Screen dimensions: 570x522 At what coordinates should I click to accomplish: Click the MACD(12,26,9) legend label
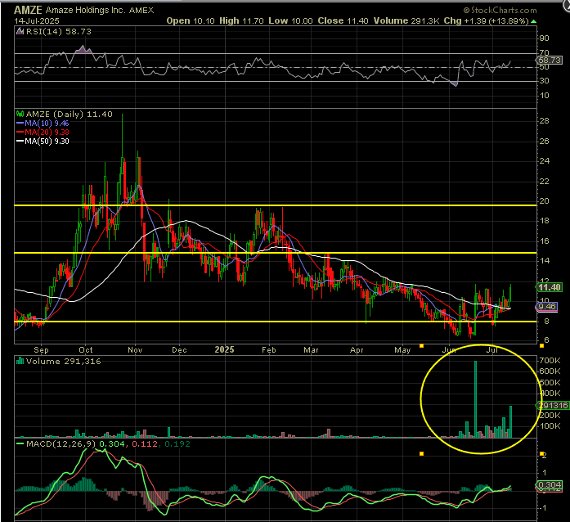pos(61,443)
